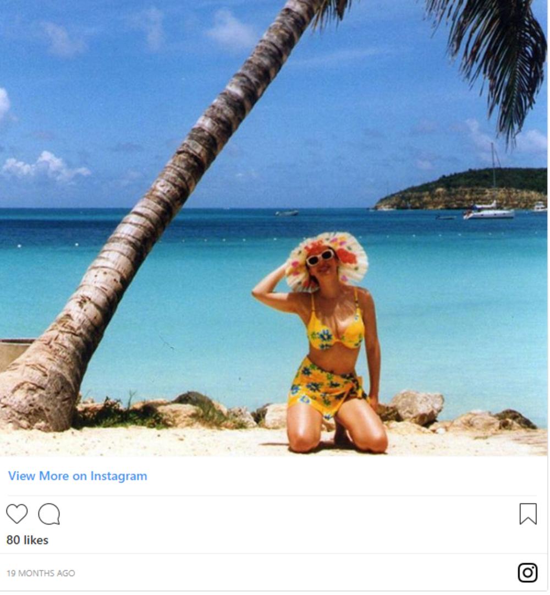
Task: Follow the View More on Instagram link
Action: [x=78, y=477]
